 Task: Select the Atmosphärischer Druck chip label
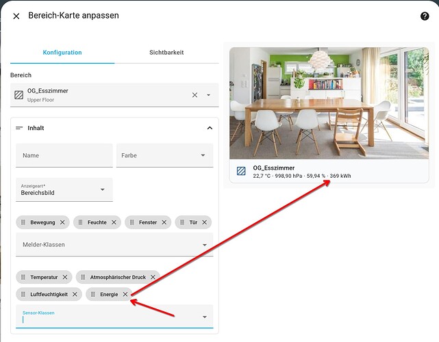pos(118,277)
